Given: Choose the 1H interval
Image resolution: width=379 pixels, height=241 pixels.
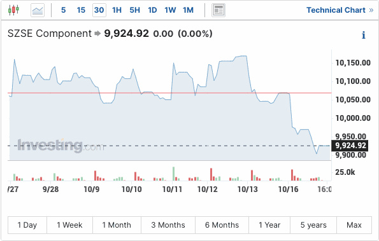Looking at the screenshot, I should (117, 10).
